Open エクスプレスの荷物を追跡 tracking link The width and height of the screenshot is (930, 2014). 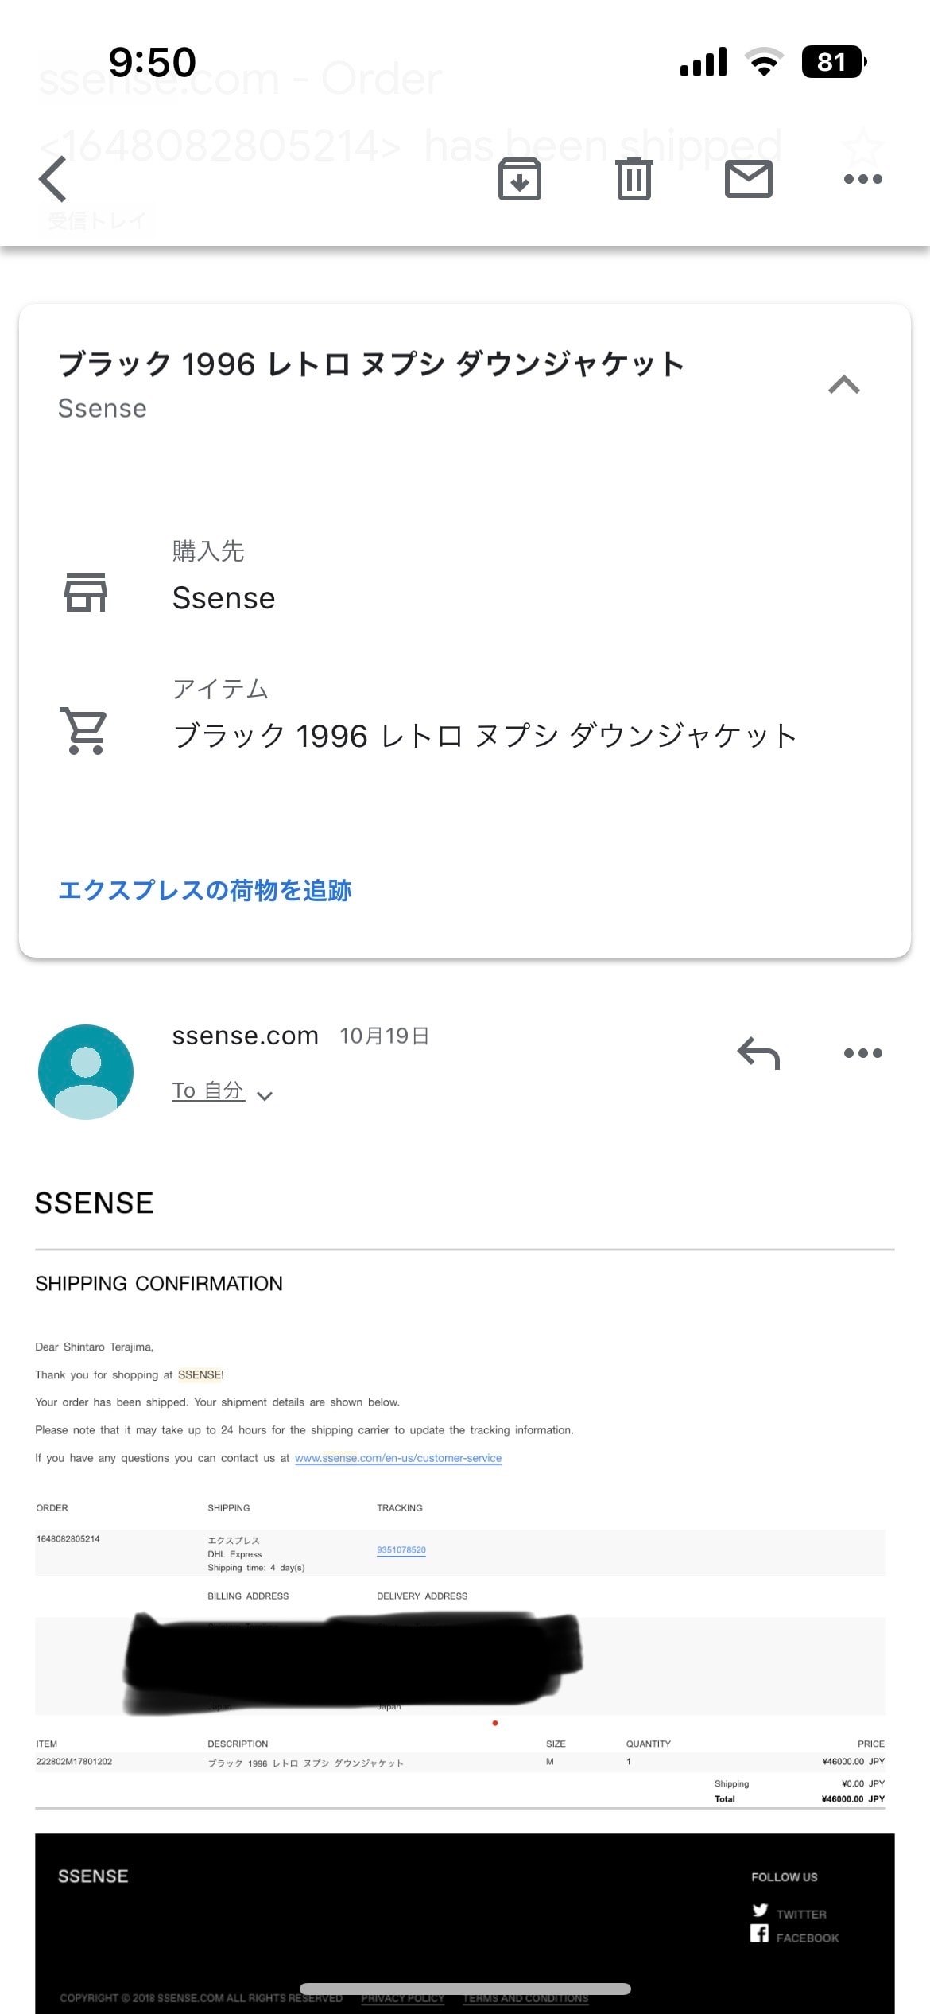[205, 891]
